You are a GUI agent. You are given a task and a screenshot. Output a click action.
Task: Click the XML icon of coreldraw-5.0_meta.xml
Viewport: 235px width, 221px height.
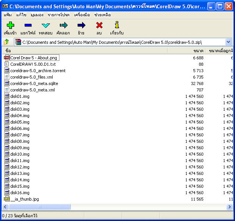click(x=7, y=90)
